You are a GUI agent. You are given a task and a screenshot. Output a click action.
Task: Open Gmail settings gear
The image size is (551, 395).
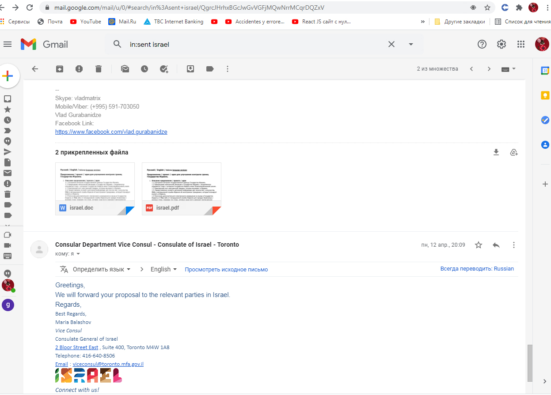501,44
